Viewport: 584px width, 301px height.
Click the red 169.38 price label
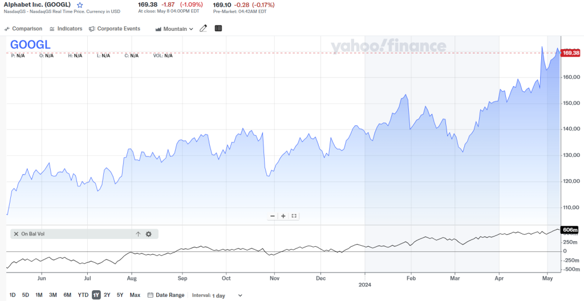click(x=570, y=53)
